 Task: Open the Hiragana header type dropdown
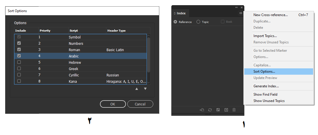(x=126, y=82)
